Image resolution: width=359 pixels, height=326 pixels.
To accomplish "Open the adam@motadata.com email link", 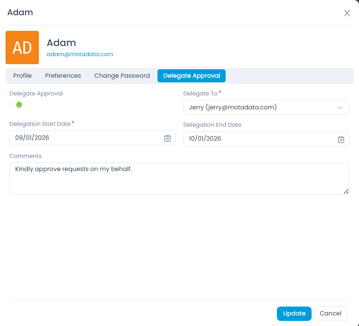I will click(x=80, y=54).
